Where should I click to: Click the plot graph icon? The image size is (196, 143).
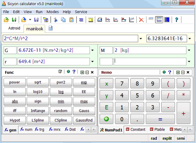100,20
